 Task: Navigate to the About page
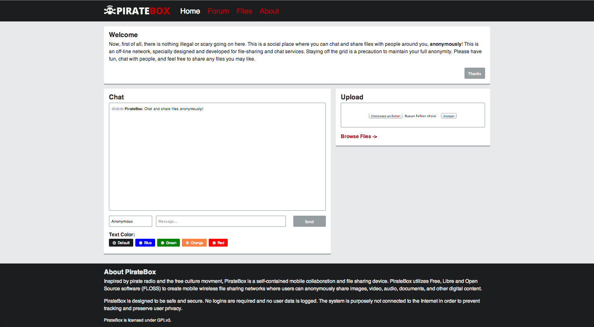269,11
